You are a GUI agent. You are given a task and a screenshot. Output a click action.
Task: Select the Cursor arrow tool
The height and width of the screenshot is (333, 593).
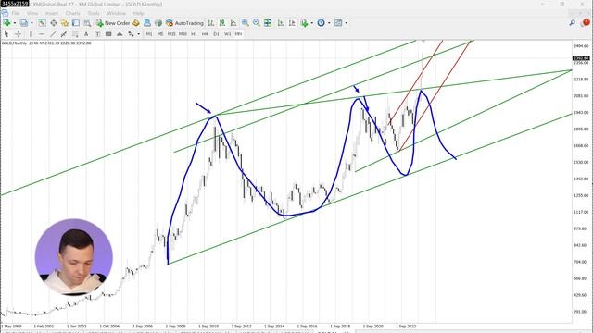click(6, 34)
